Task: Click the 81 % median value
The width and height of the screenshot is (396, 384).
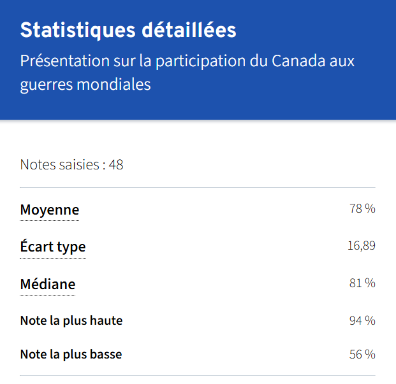Action: click(362, 283)
